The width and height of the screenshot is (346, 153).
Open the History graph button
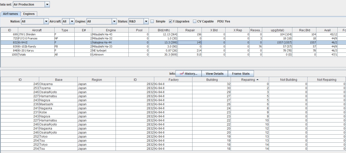tap(188, 74)
